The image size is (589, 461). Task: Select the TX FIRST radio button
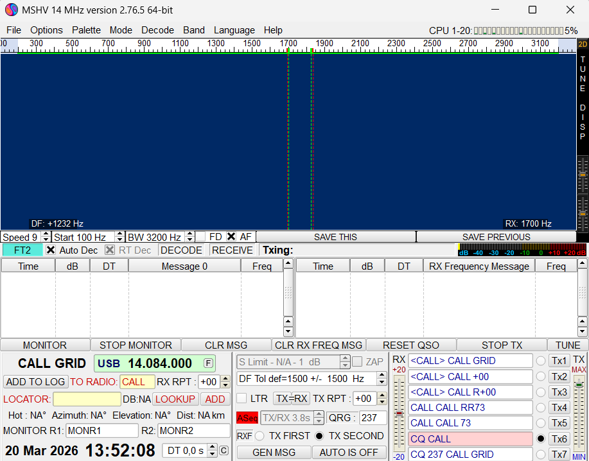tap(260, 436)
